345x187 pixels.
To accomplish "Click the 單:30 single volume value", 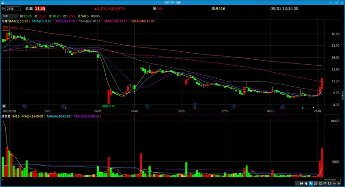I will coord(157,8).
